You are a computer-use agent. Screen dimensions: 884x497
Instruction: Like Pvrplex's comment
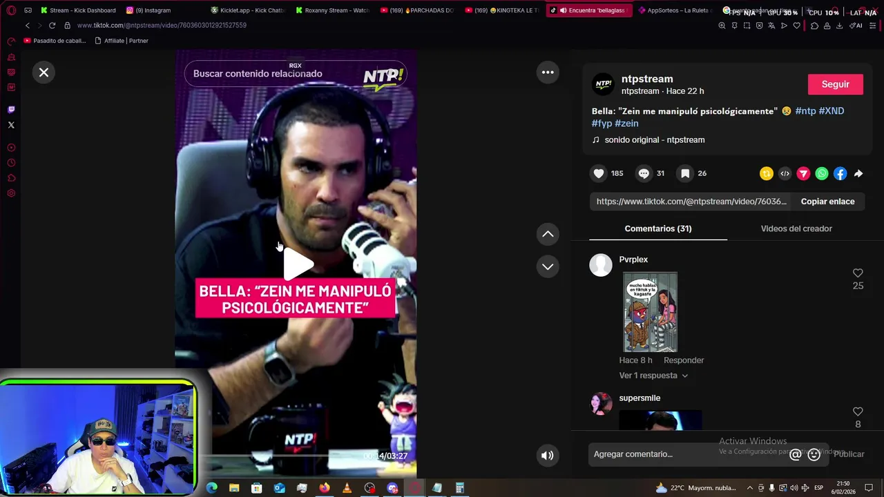pyautogui.click(x=858, y=273)
